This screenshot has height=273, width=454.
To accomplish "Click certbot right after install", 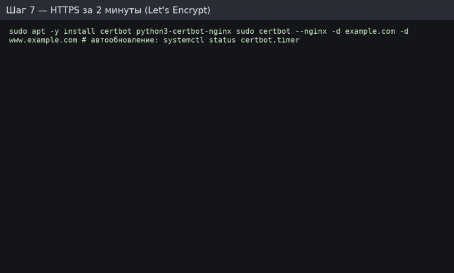I will pos(115,31).
